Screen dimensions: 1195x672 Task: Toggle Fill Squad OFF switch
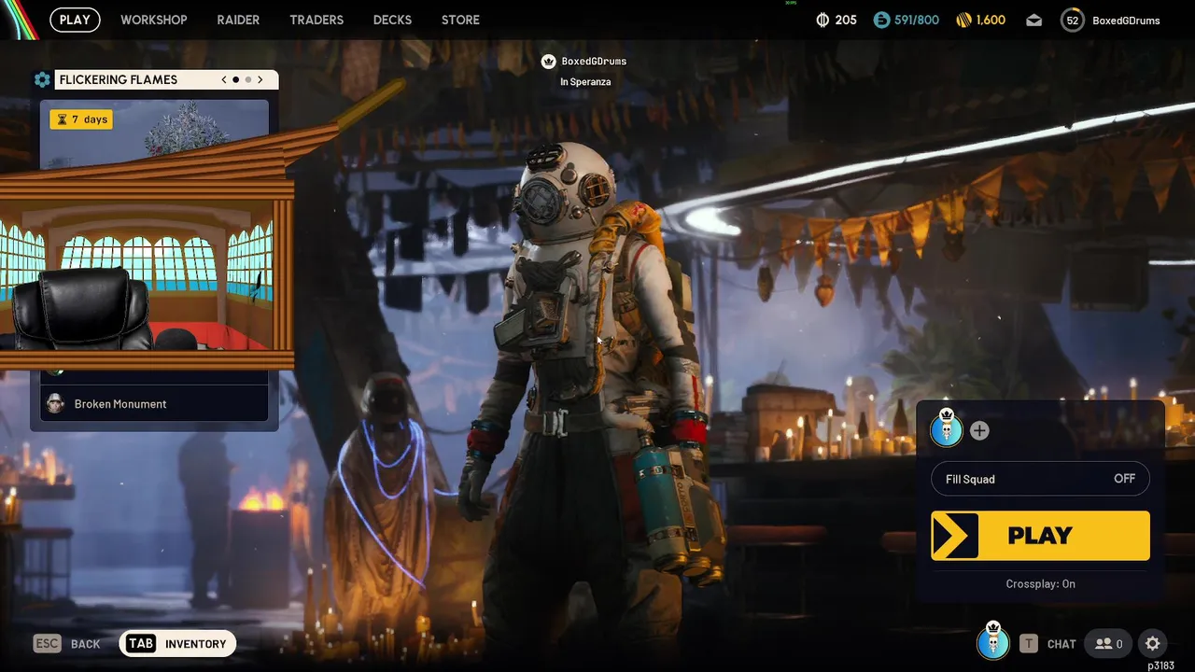(x=1040, y=479)
